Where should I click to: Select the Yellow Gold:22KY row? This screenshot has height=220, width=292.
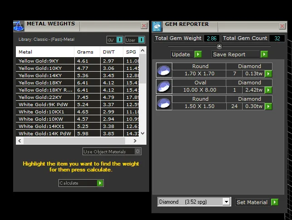(78, 97)
